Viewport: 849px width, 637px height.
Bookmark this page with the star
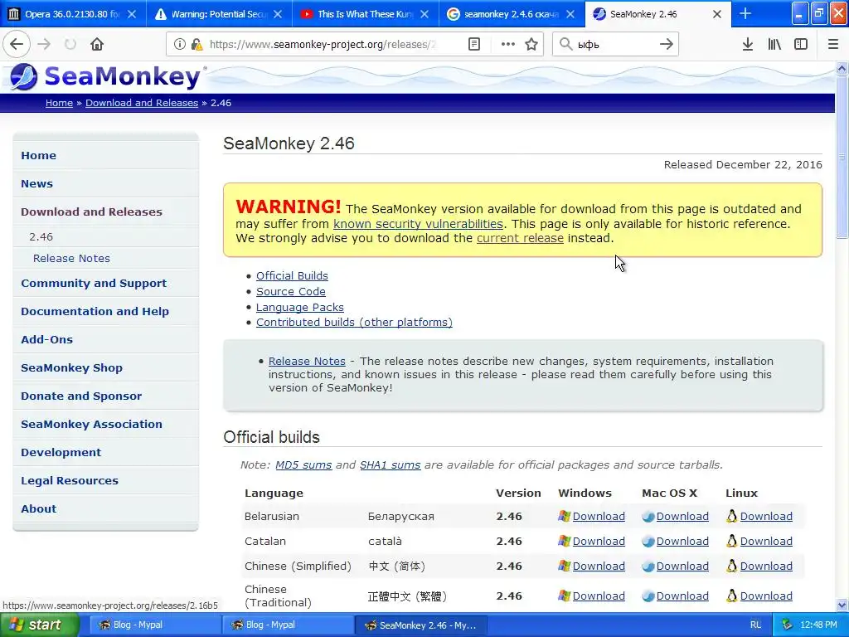click(x=531, y=45)
